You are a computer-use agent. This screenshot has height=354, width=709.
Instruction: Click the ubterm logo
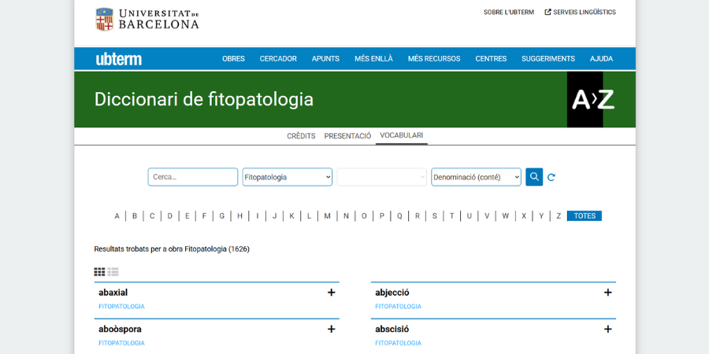pos(119,59)
